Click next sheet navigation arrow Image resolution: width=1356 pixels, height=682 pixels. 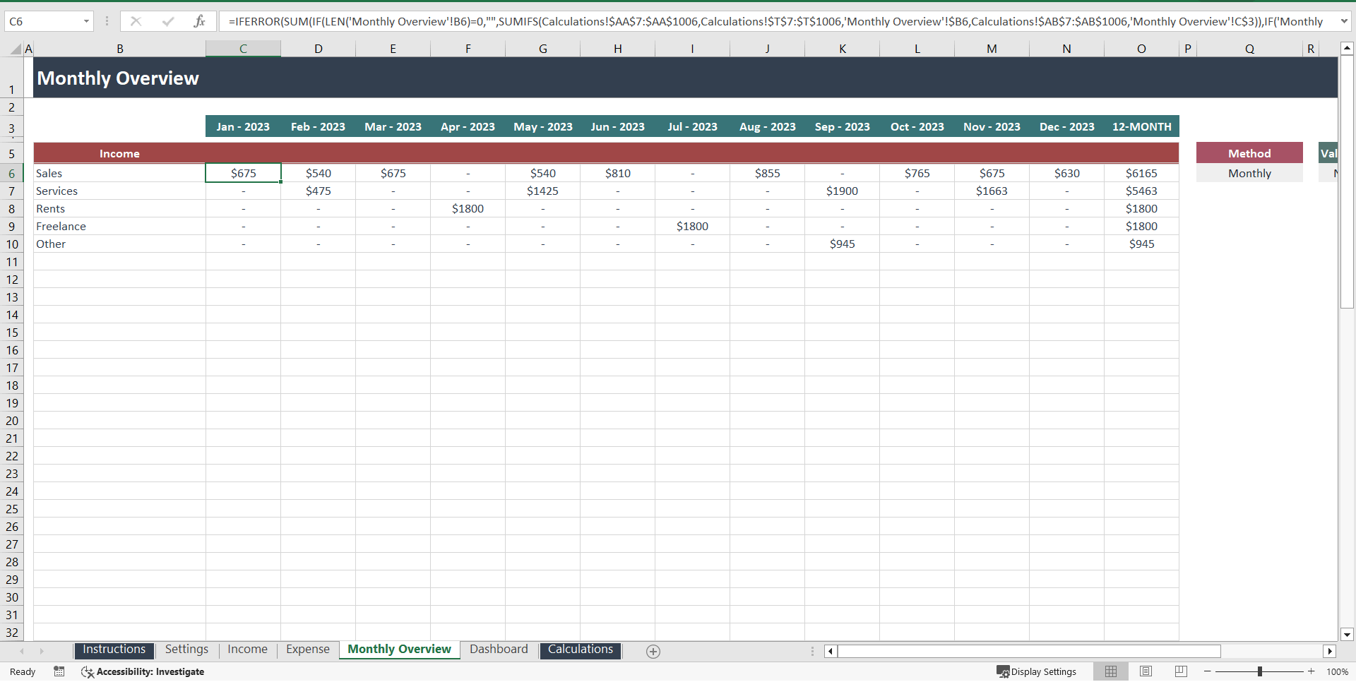pyautogui.click(x=42, y=651)
